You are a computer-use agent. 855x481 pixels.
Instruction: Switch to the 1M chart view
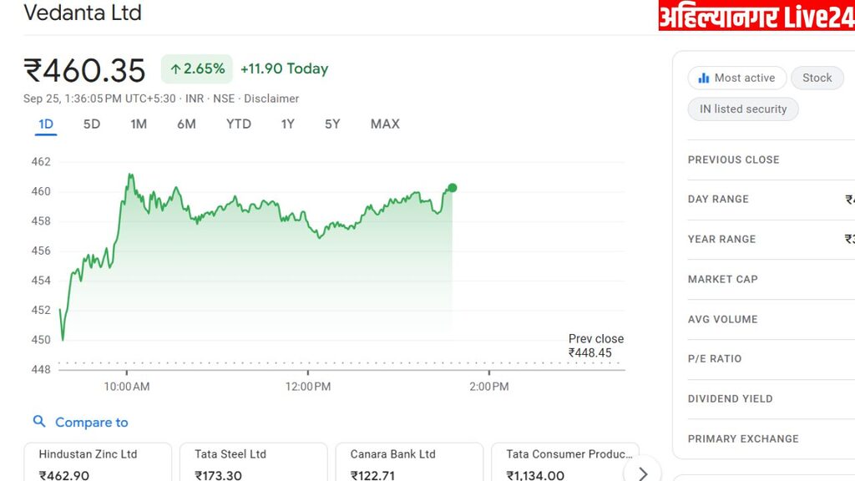pos(139,124)
